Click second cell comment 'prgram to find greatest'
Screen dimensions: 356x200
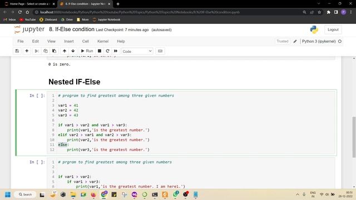click(115, 162)
